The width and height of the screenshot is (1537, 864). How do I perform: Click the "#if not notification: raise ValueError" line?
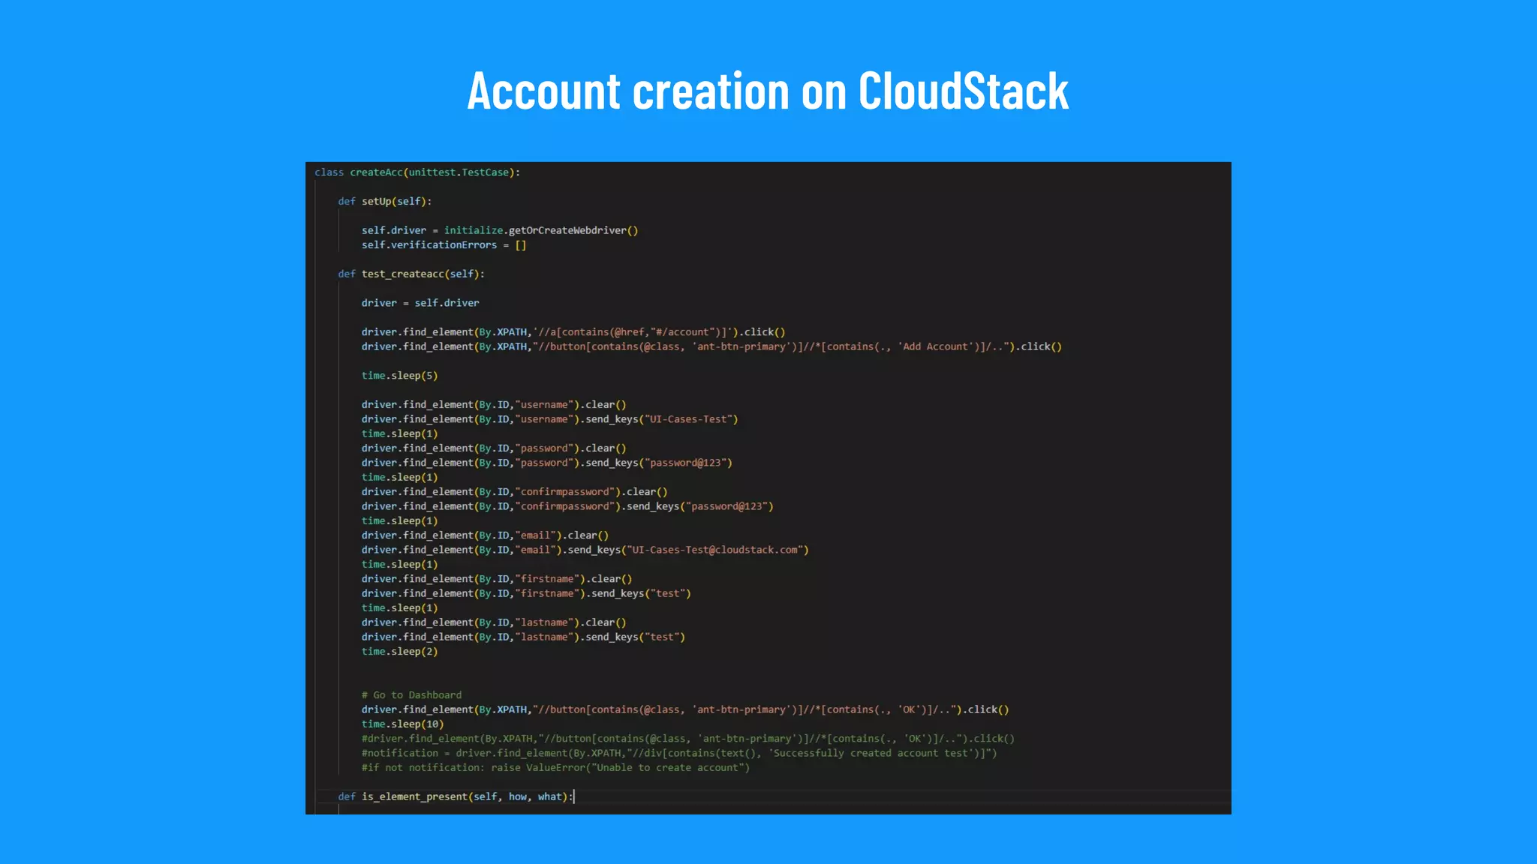coord(555,768)
